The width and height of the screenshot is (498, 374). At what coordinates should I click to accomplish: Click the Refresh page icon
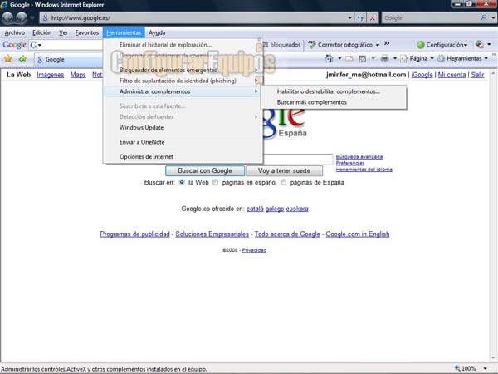pyautogui.click(x=360, y=18)
